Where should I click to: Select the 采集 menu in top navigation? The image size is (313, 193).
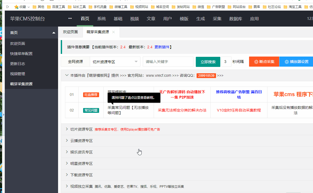[217, 19]
